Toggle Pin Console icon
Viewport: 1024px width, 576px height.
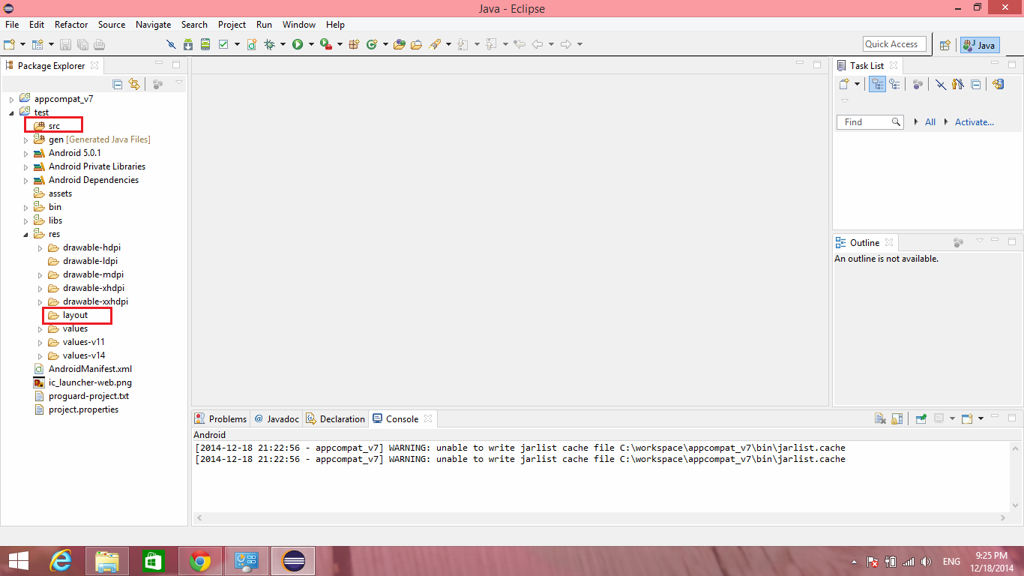coord(921,418)
